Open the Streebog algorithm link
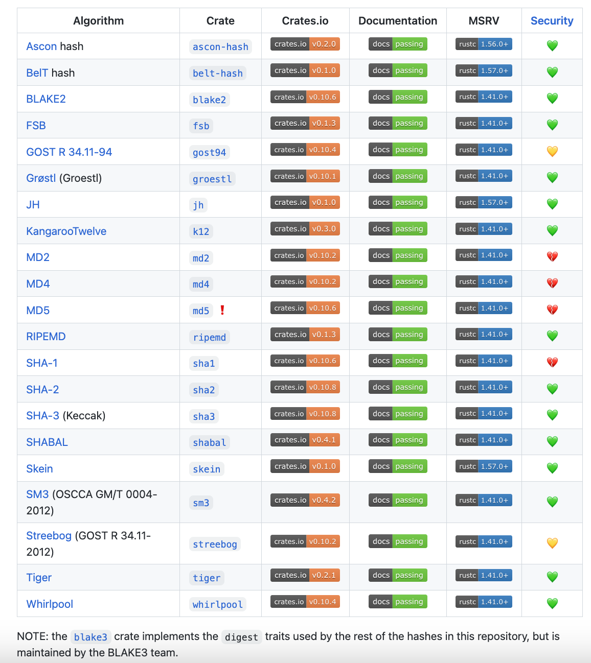Image resolution: width=591 pixels, height=663 pixels. click(x=49, y=536)
